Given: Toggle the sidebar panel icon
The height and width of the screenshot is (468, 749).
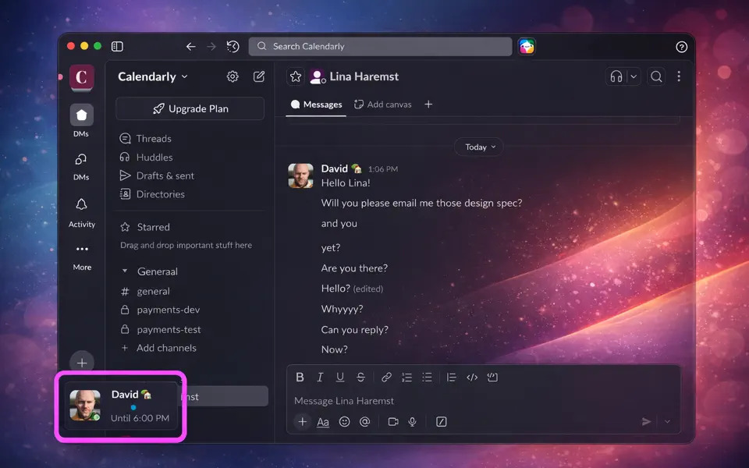Looking at the screenshot, I should coord(117,46).
